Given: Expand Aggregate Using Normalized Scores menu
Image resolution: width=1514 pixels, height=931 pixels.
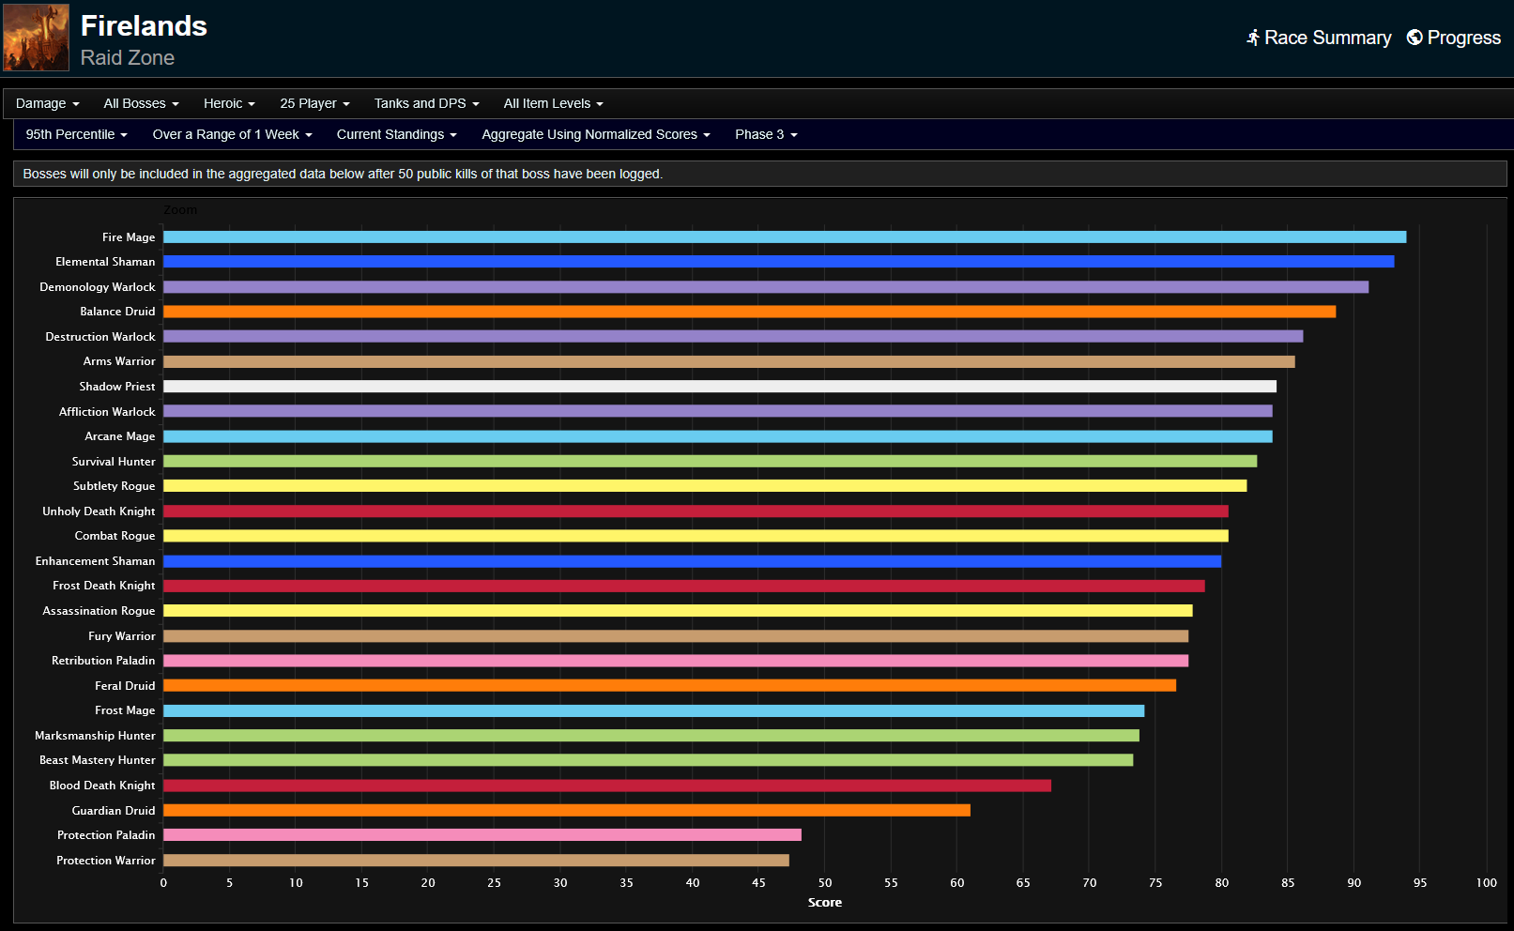Looking at the screenshot, I should [x=595, y=134].
